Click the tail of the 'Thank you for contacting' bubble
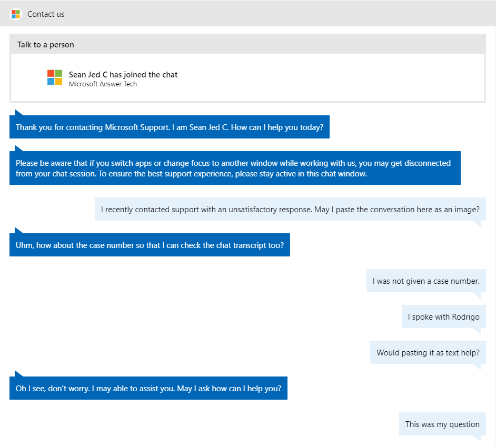This screenshot has height=446, width=496. 18,113
